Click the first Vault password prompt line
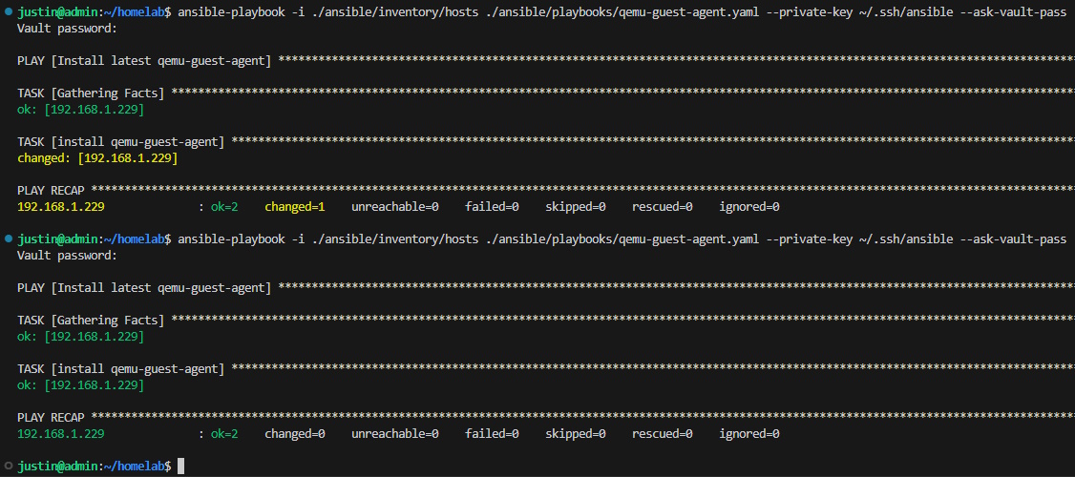 pyautogui.click(x=67, y=29)
